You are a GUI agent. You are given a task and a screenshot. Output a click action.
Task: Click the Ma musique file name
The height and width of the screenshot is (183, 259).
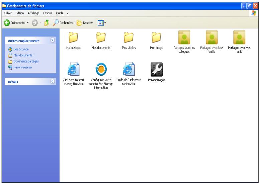click(73, 48)
